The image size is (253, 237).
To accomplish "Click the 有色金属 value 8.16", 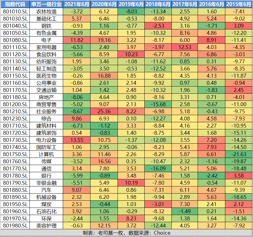I will [185, 33].
